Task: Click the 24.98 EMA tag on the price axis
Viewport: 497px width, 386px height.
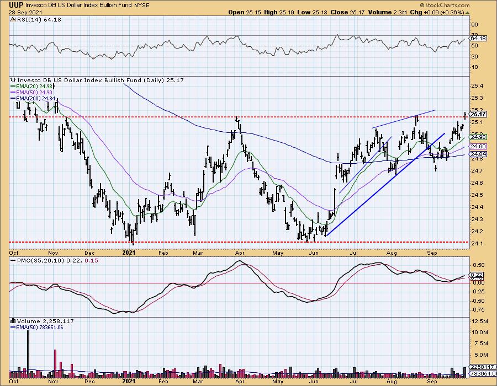Action: tap(478, 137)
